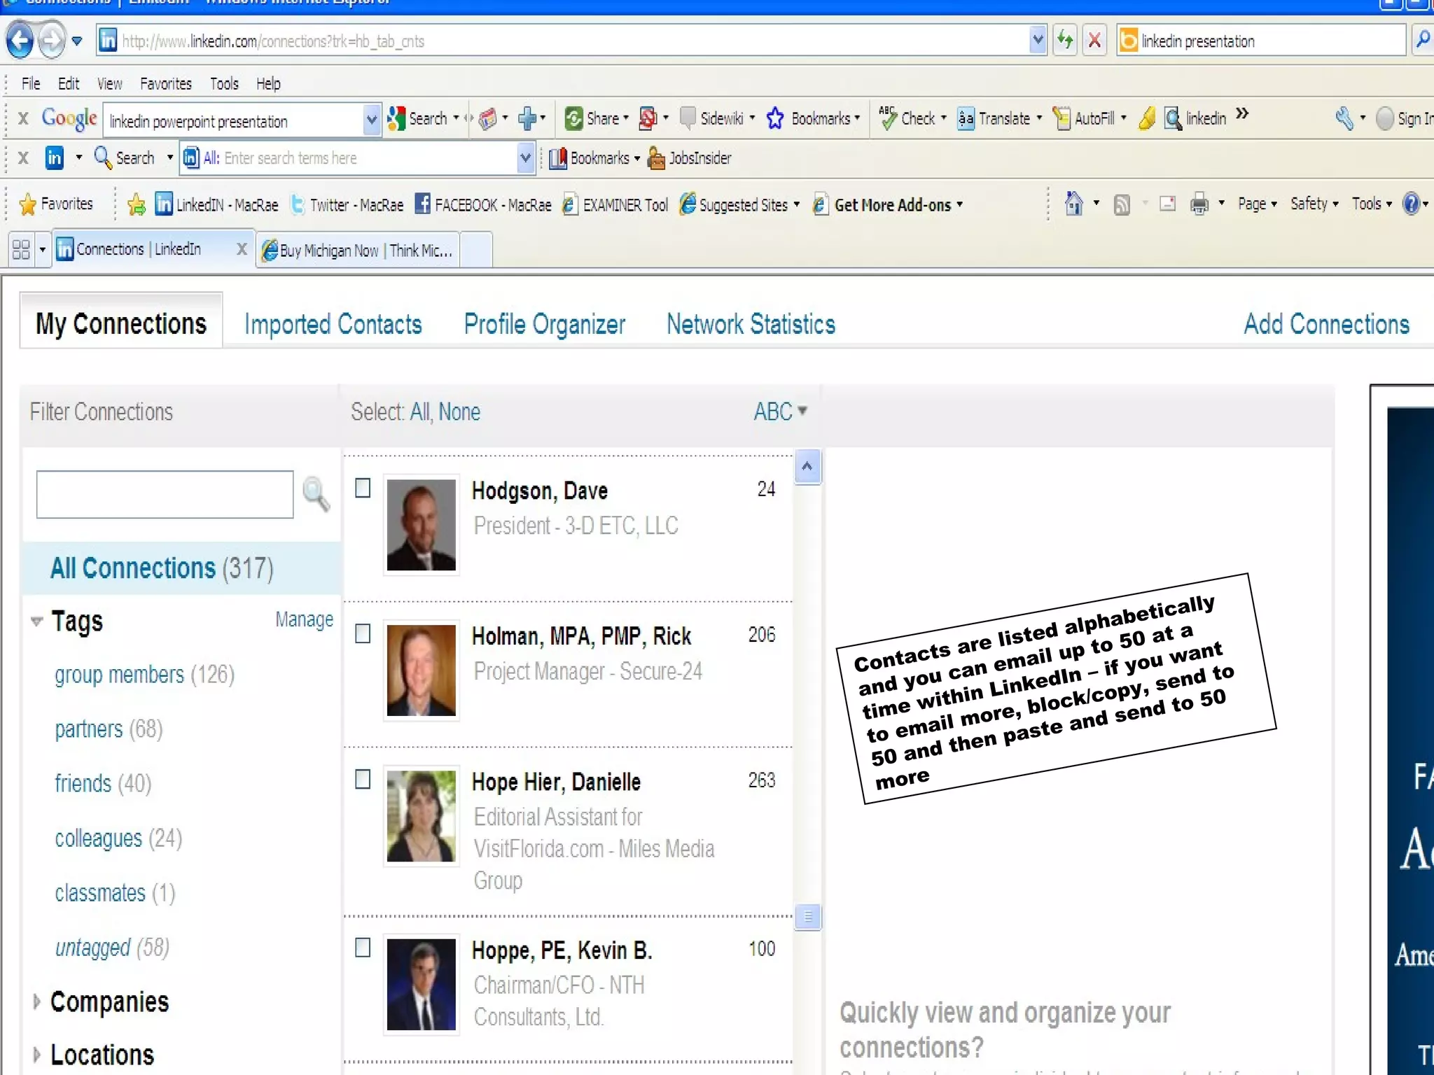Screen dimensions: 1434x1075
Task: Open the Google toolbar search box dropdown
Action: coord(372,120)
